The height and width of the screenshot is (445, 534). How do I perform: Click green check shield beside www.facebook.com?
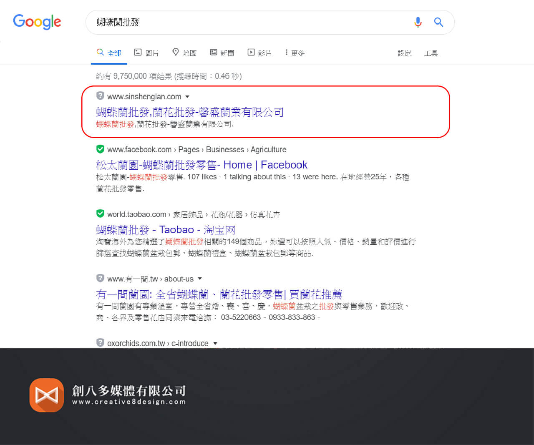pos(100,149)
